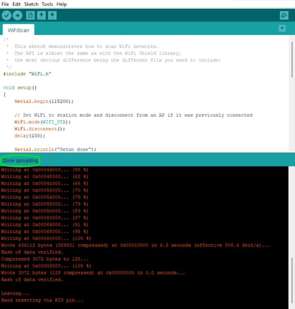Screen dimensions: 295x309
Task: Click the WiFi.mode(WIFI_STA) code line
Action: (x=42, y=122)
